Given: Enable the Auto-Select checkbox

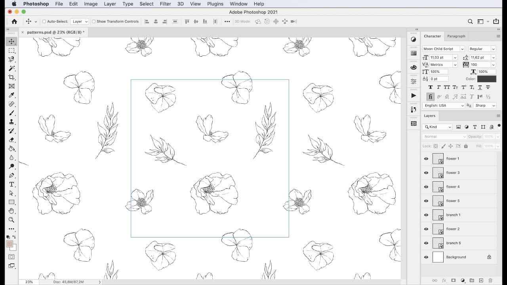Looking at the screenshot, I should tap(44, 21).
